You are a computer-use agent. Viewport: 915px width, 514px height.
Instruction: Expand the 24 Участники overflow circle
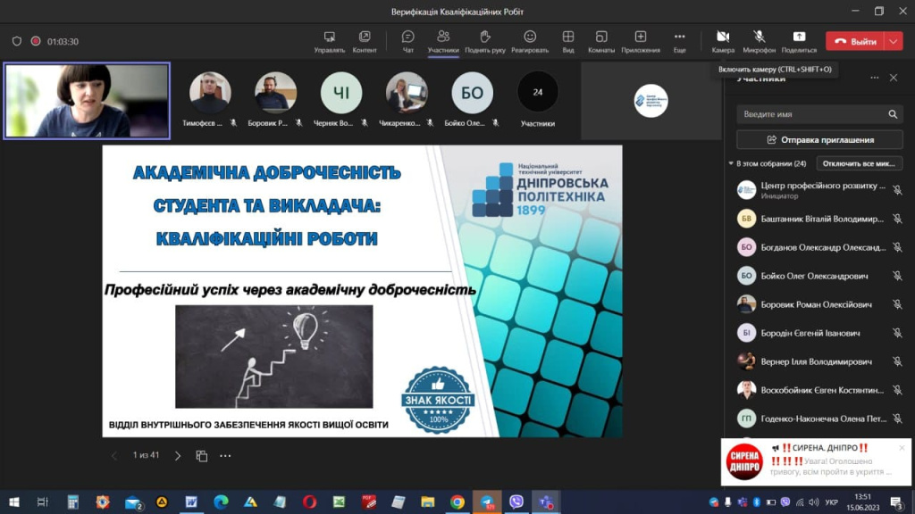(x=537, y=92)
